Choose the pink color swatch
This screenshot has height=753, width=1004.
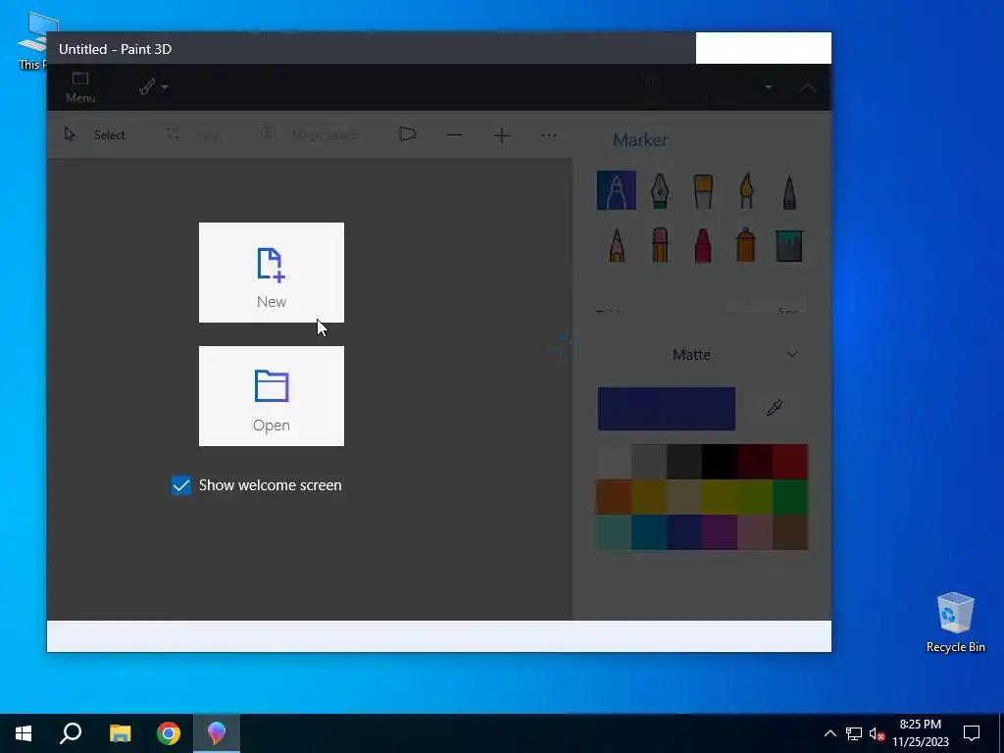pyautogui.click(x=756, y=532)
